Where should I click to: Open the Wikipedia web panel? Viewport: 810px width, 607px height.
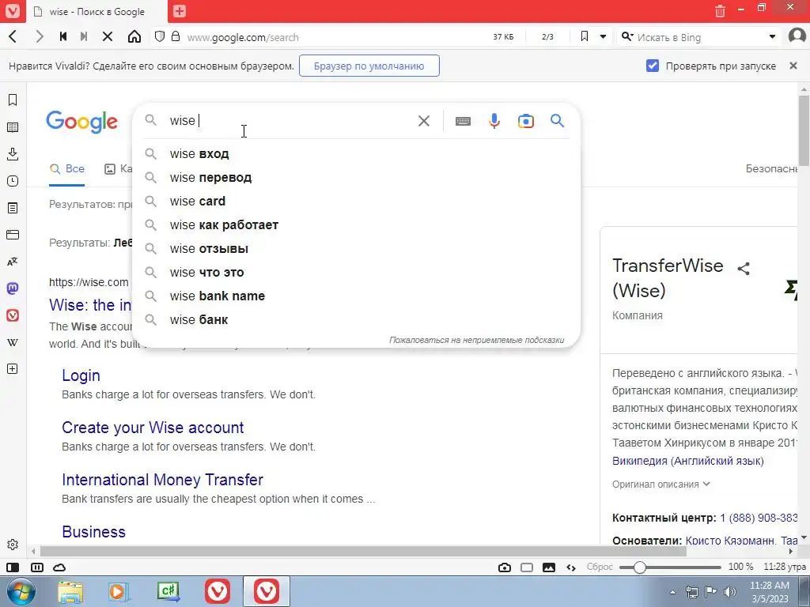coord(13,341)
